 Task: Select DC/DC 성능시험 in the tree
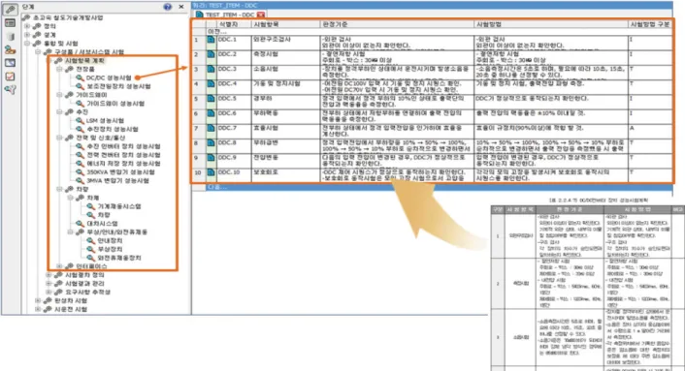click(x=109, y=77)
